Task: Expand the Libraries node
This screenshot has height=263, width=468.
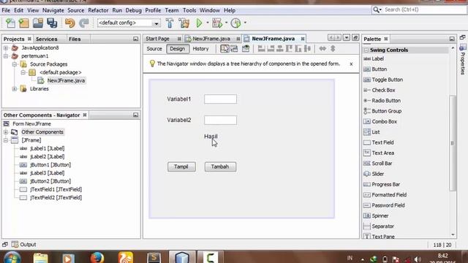Action: 15,89
